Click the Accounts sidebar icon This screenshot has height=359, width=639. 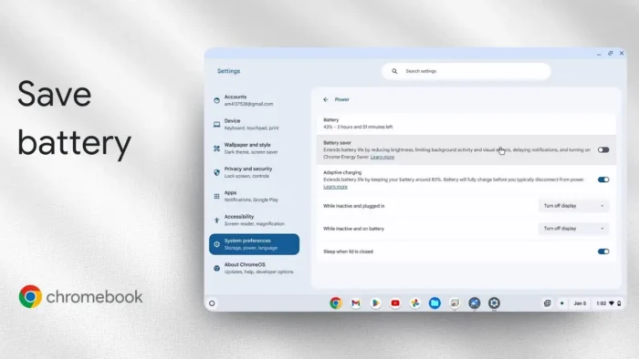click(217, 100)
